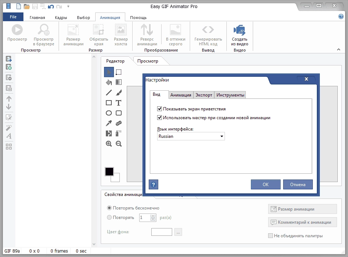
Task: Select the paint bucket fill tool
Action: tap(109, 82)
